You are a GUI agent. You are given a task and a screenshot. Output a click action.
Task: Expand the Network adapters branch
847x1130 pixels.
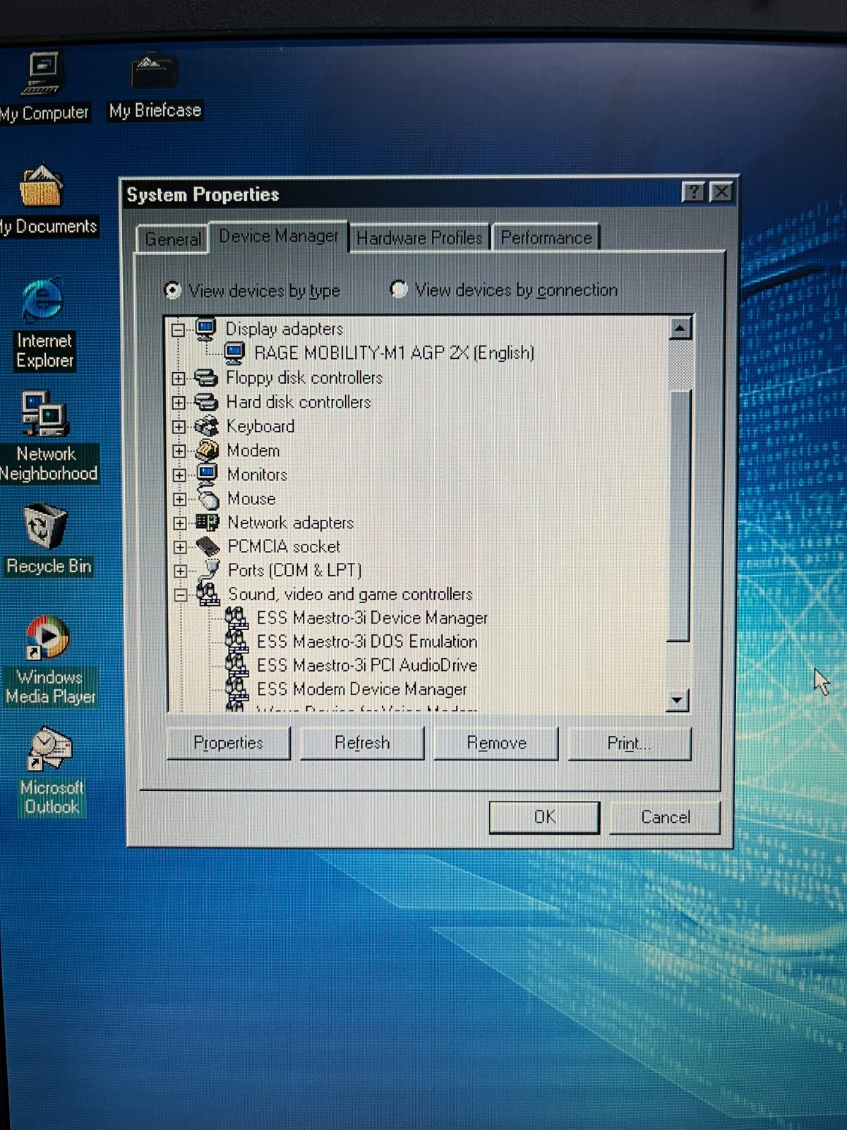tap(180, 523)
